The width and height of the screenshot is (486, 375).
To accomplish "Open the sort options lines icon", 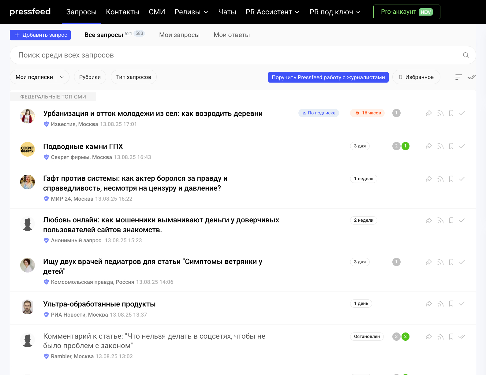I will tap(458, 77).
